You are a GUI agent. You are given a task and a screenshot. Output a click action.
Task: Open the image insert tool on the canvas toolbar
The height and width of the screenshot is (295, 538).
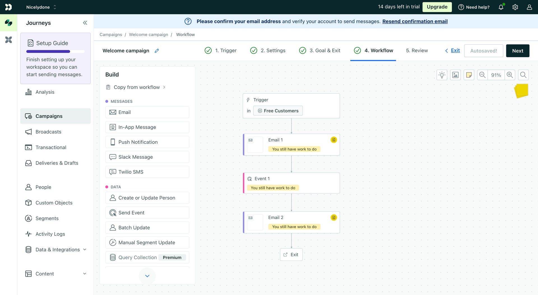point(455,75)
